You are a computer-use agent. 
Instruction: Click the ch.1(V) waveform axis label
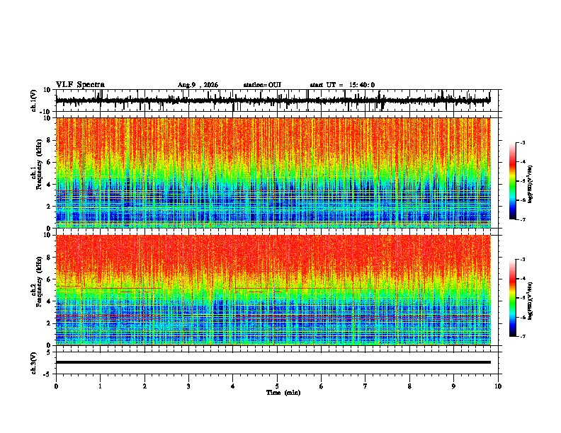(x=34, y=100)
